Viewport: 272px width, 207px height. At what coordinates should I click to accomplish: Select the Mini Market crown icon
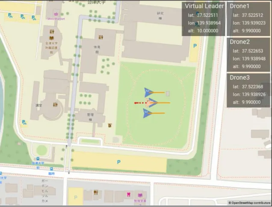[x=56, y=14]
